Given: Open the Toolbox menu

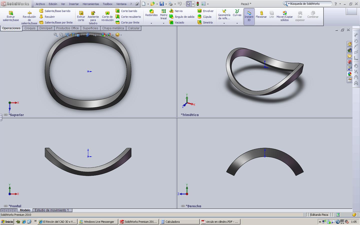Looking at the screenshot, I should (107, 4).
